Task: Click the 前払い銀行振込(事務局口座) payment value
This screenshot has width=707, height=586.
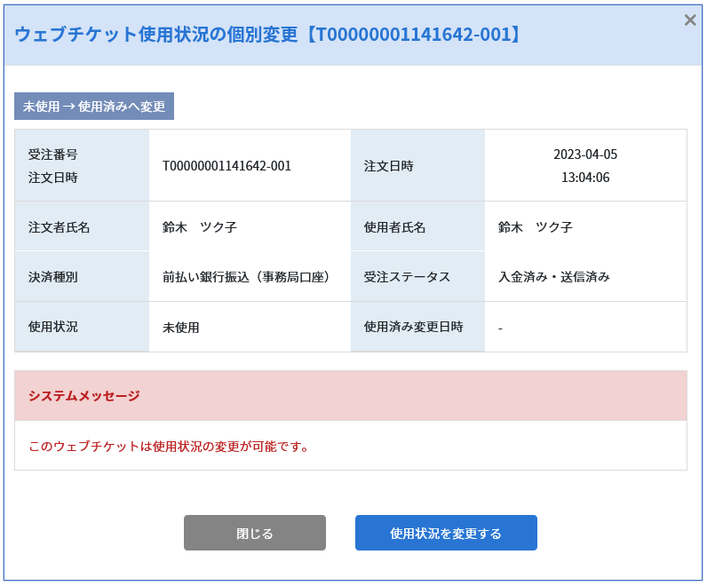Action: [x=246, y=277]
